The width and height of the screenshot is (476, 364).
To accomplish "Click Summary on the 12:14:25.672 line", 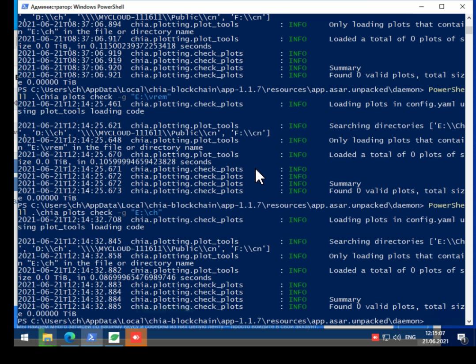I will tap(345, 184).
